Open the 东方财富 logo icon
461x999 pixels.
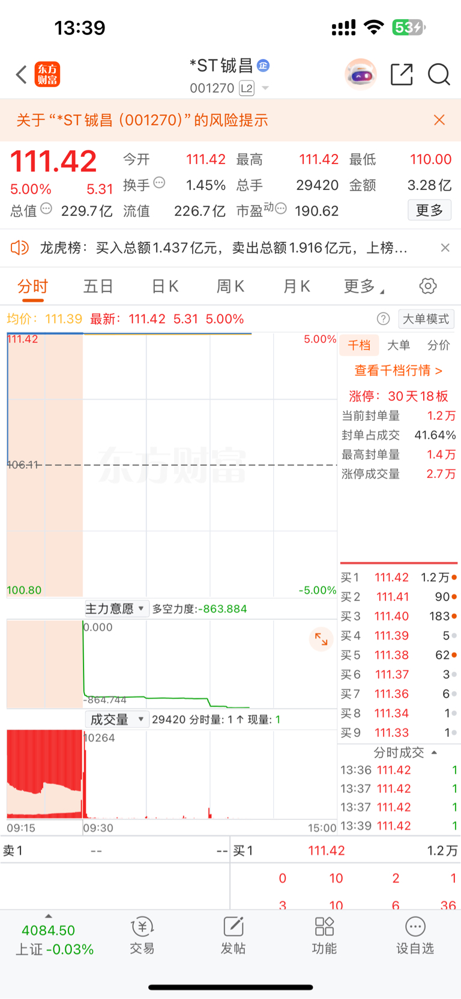click(x=47, y=75)
